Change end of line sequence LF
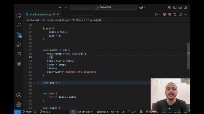This screenshot has width=204, height=114. point(123,112)
